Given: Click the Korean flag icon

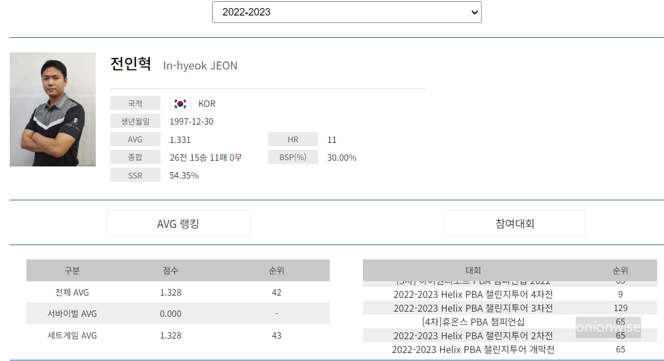Looking at the screenshot, I should pos(180,103).
